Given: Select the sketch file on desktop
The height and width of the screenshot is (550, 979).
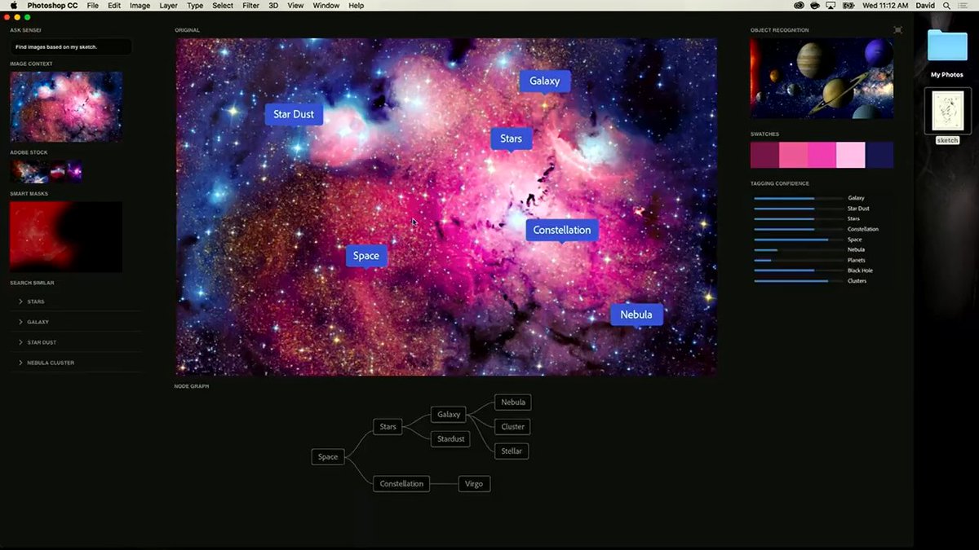Looking at the screenshot, I should coord(947,116).
